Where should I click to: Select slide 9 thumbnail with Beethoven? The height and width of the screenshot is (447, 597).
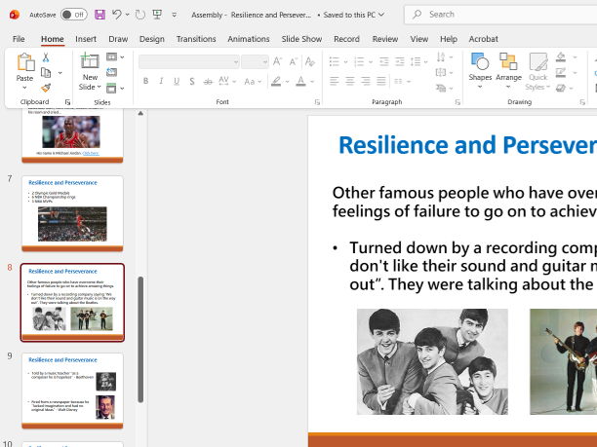(x=72, y=391)
